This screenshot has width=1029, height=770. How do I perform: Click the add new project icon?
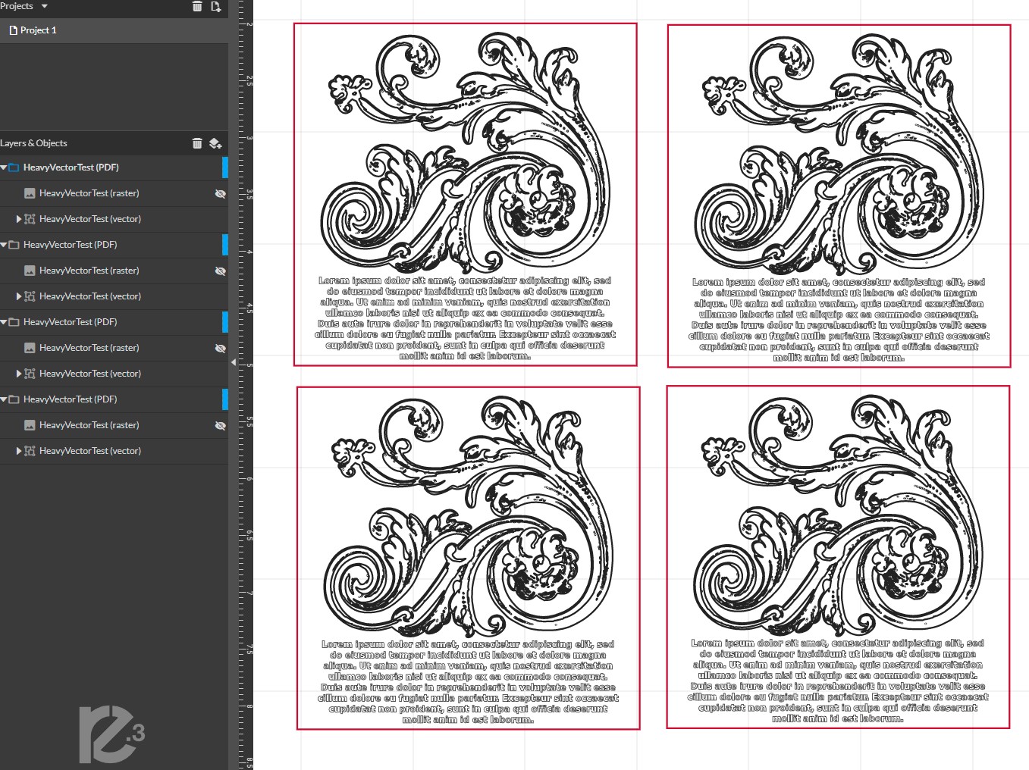pyautogui.click(x=216, y=7)
